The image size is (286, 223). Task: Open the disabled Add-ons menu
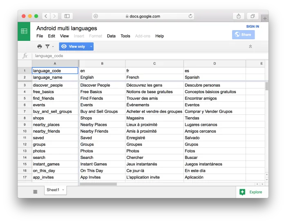143,36
